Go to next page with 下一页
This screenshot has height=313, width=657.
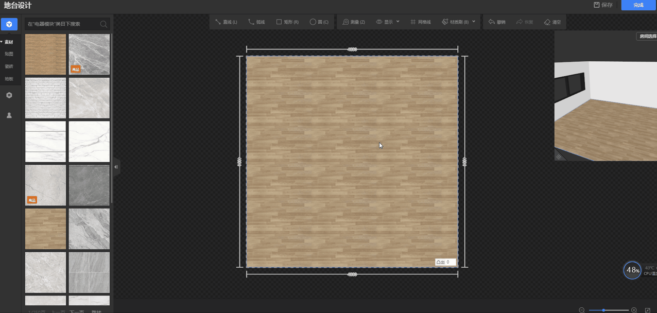pyautogui.click(x=77, y=311)
